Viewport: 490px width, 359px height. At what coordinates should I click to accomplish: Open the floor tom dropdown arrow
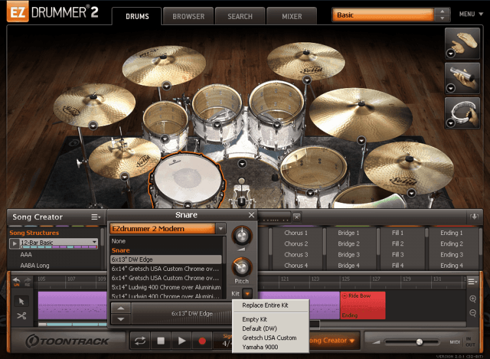tap(310, 193)
